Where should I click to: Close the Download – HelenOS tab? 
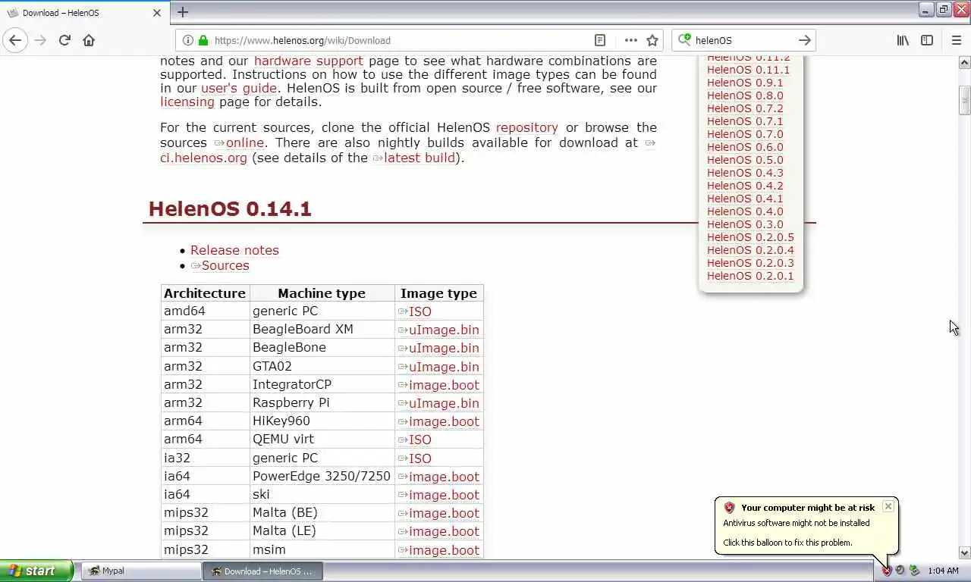pyautogui.click(x=157, y=13)
